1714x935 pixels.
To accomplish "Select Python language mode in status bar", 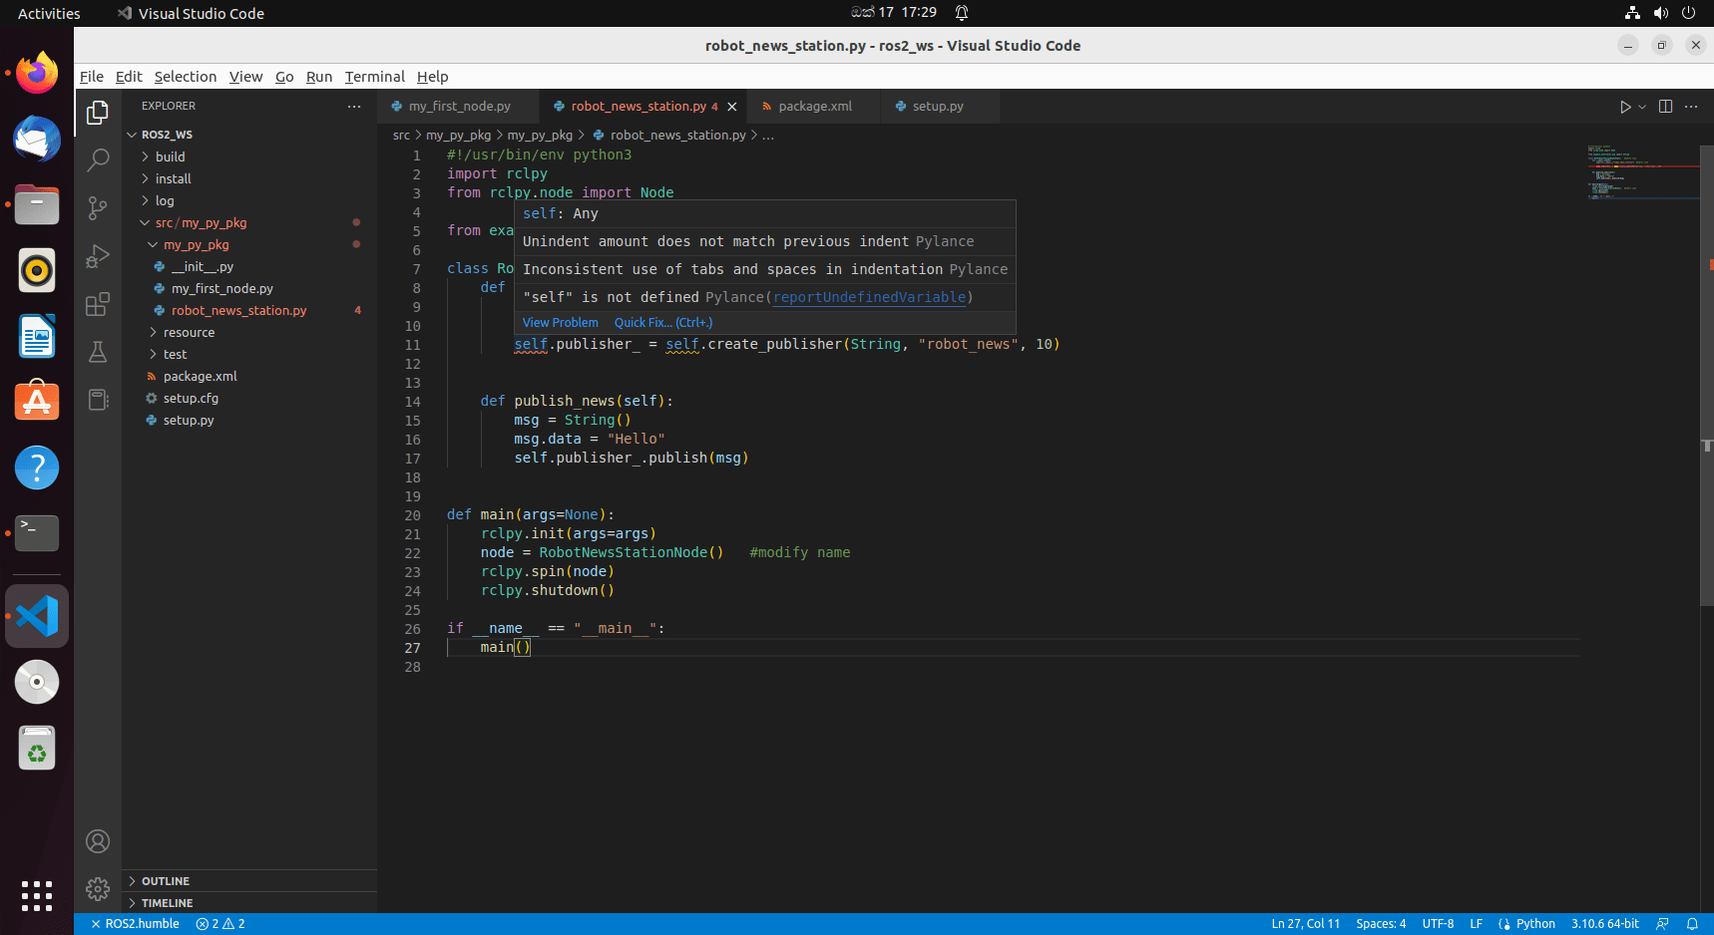I will [1535, 924].
